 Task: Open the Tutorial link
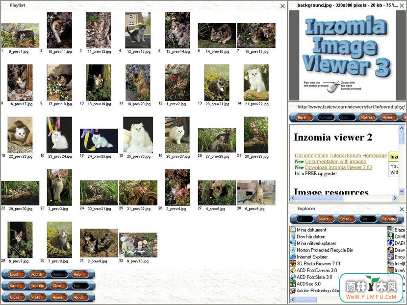(337, 156)
